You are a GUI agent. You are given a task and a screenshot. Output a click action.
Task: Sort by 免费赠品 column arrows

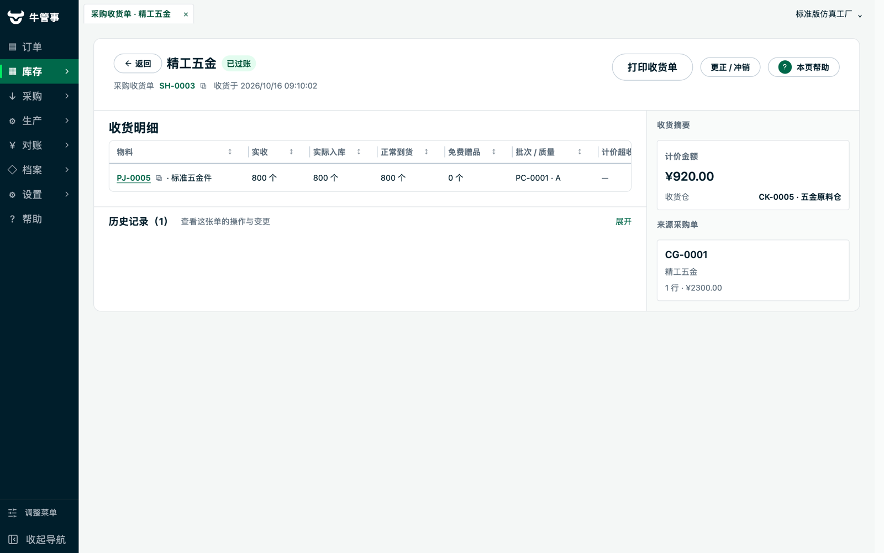[x=493, y=152]
